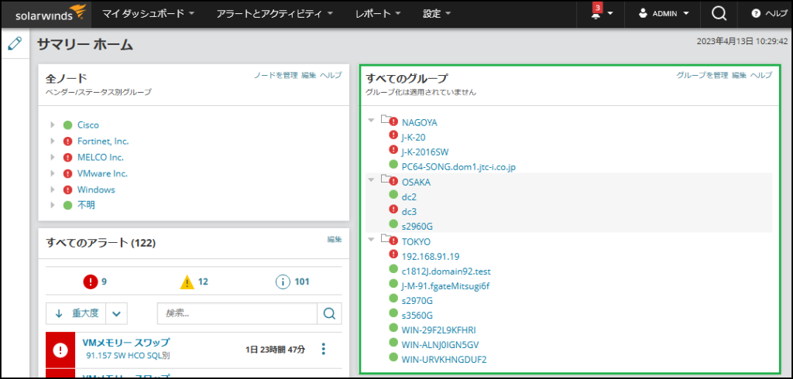Open the 設定 menu
Viewport: 793px width, 379px height.
pyautogui.click(x=437, y=14)
